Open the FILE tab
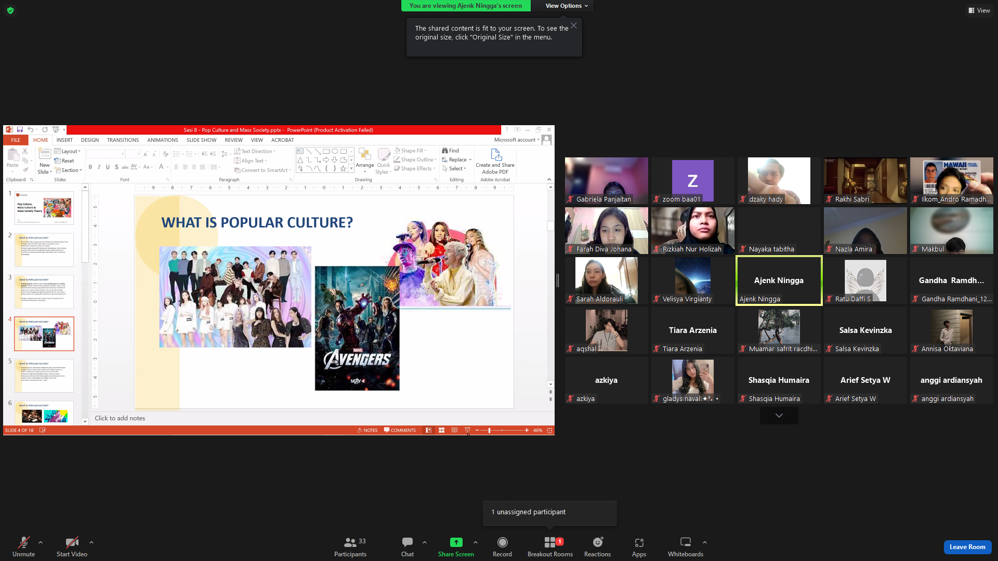The width and height of the screenshot is (998, 561). [16, 140]
